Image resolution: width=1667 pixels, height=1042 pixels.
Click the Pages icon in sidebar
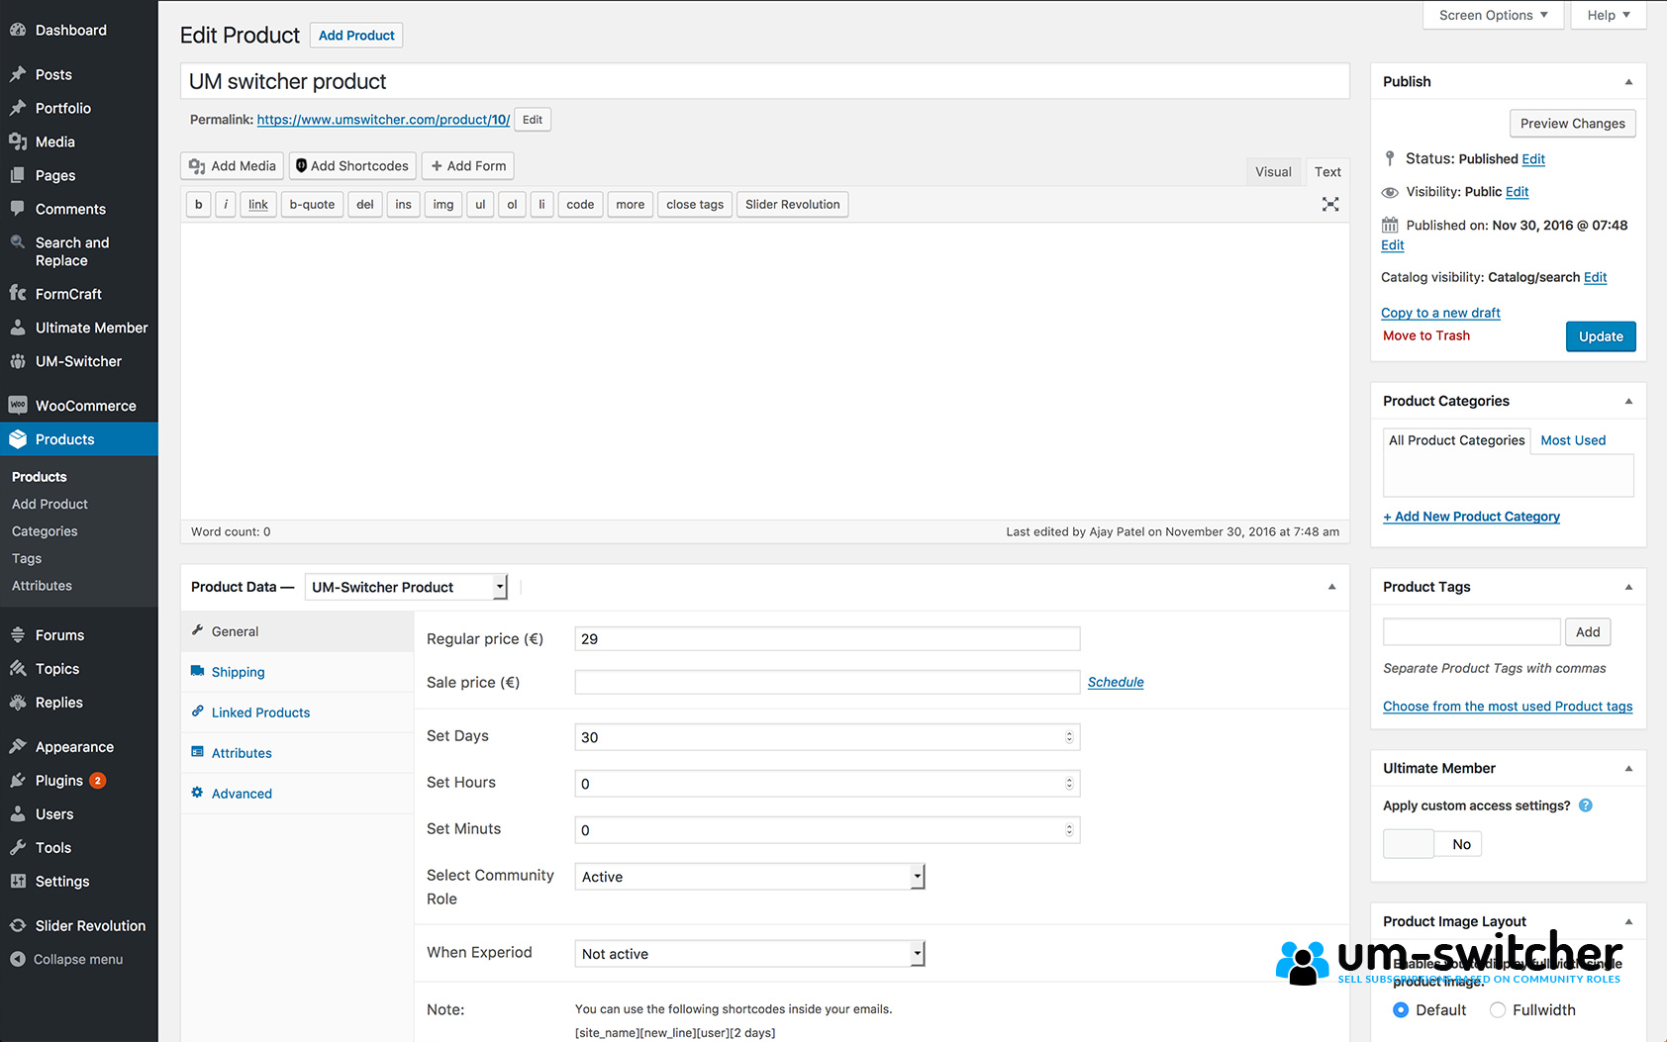[18, 175]
